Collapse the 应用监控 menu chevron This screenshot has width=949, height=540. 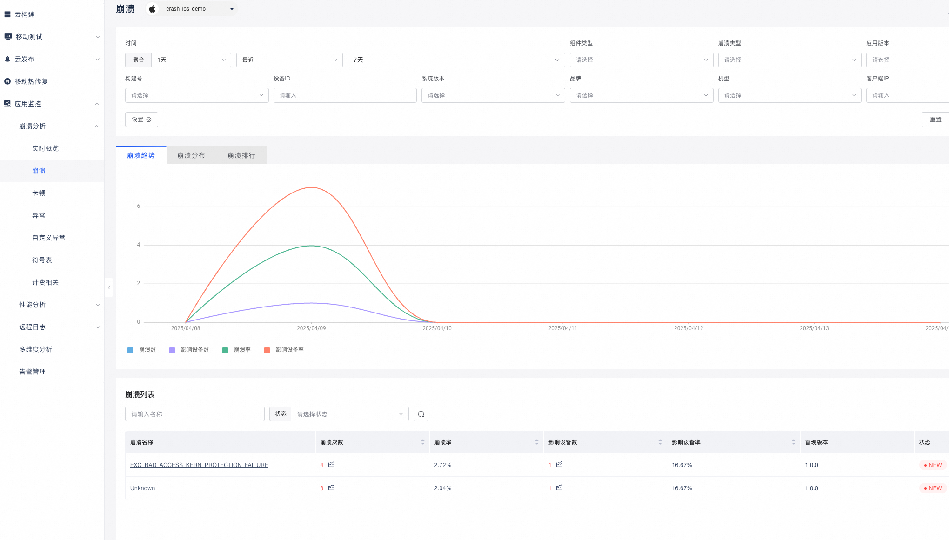tap(97, 104)
